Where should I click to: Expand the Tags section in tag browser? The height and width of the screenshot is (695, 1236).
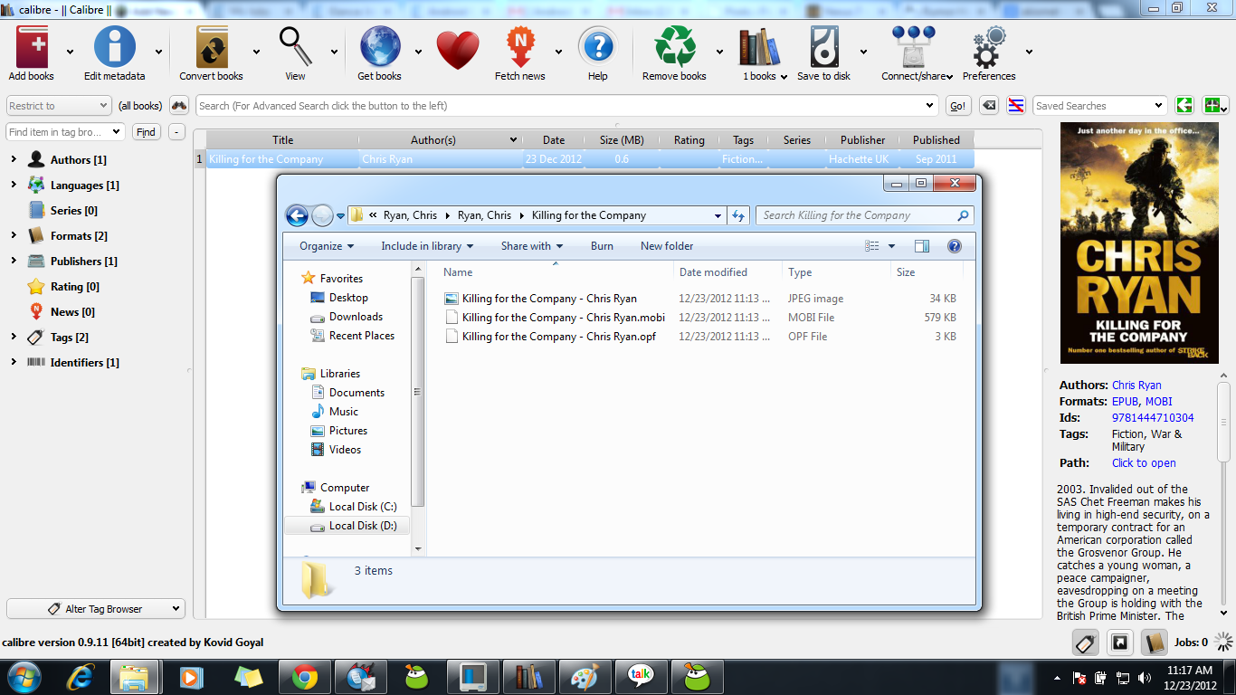[13, 336]
